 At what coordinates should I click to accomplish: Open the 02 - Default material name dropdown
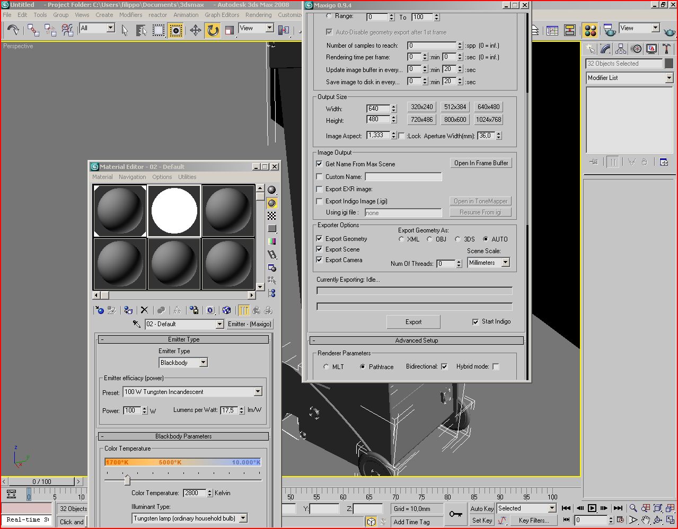(x=184, y=324)
